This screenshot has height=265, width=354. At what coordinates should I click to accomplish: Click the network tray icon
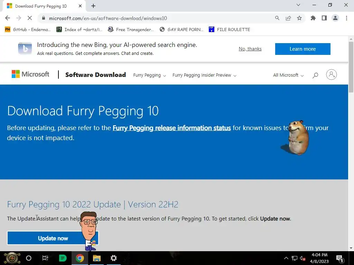pos(295,258)
